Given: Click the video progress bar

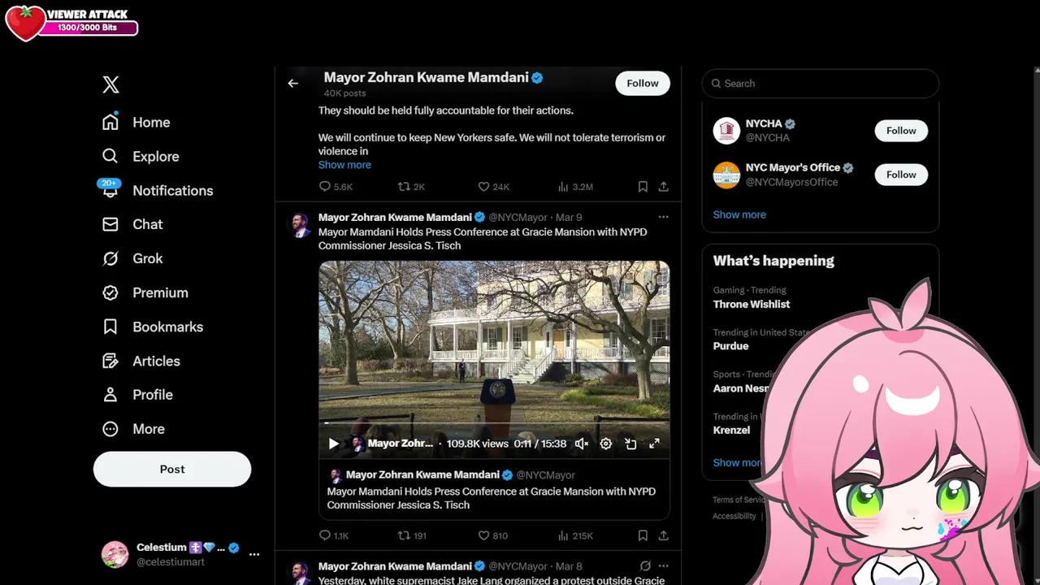Looking at the screenshot, I should coord(494,423).
